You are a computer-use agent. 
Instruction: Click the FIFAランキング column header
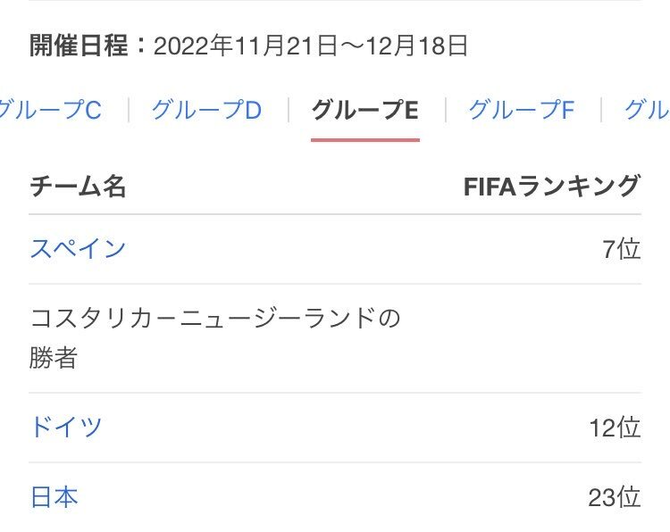tap(552, 187)
